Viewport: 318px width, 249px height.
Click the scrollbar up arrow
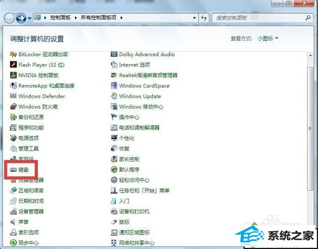(310, 55)
